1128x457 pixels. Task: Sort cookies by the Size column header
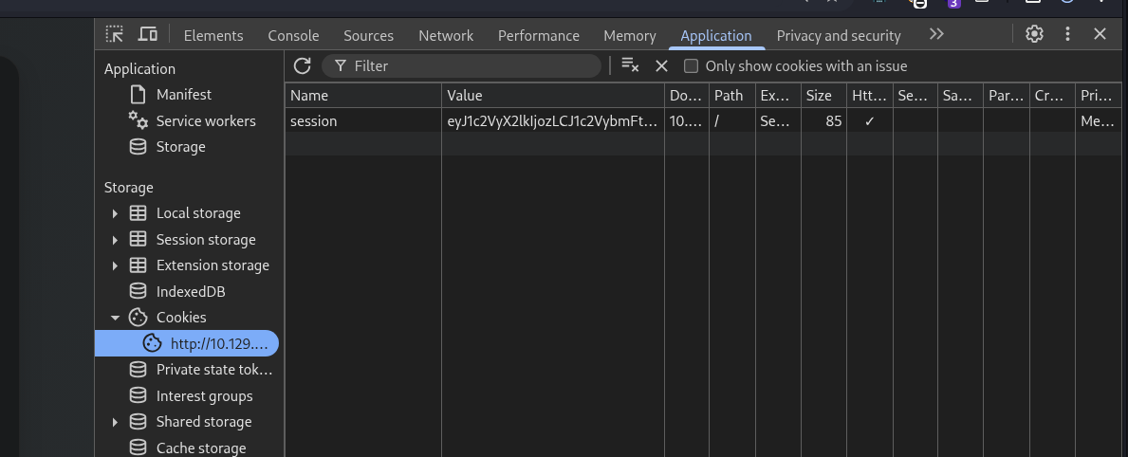coord(818,95)
